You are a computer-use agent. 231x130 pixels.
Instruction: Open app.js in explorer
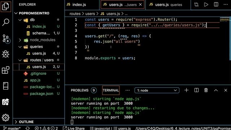39,80
